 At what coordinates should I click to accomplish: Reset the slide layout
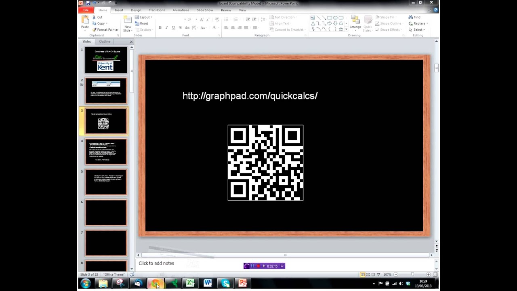click(x=141, y=23)
